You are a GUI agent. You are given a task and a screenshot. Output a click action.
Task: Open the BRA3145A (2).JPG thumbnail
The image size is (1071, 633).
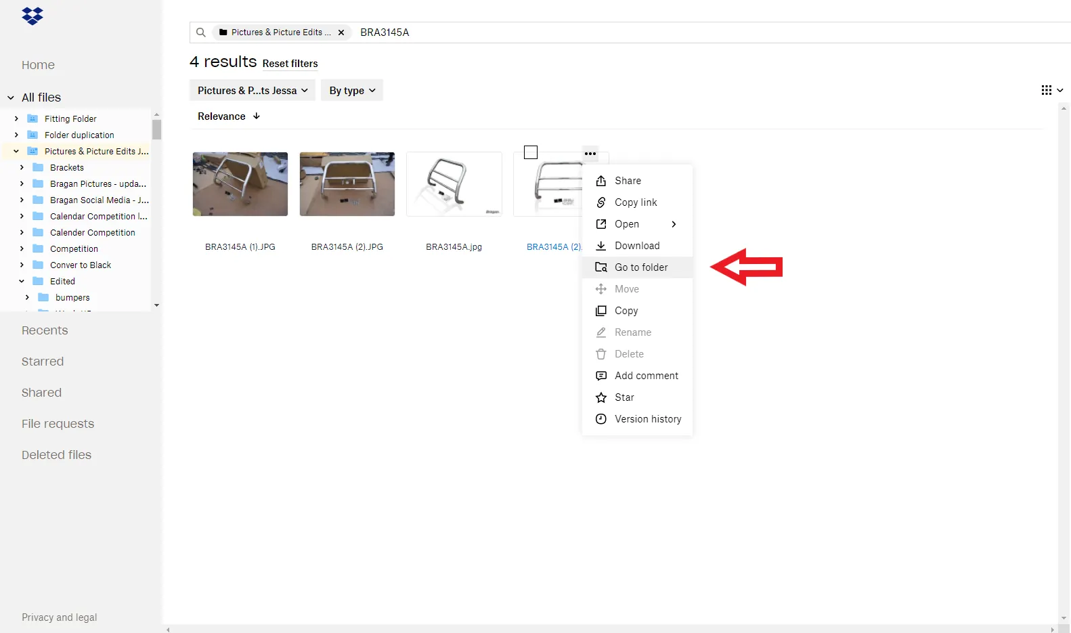pos(347,184)
